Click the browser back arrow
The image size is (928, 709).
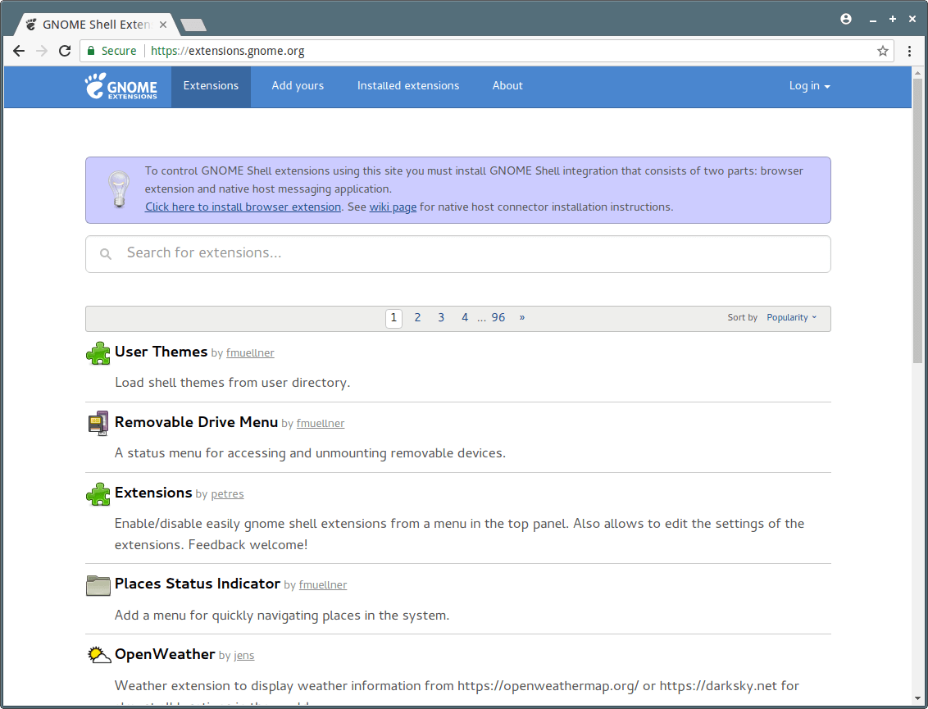(x=19, y=51)
